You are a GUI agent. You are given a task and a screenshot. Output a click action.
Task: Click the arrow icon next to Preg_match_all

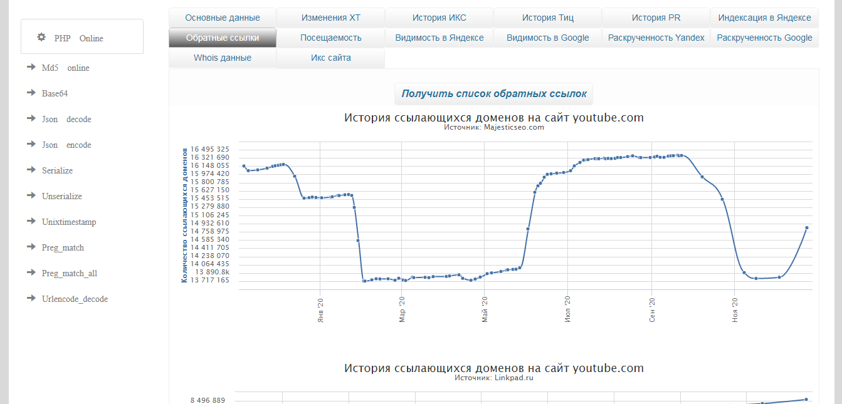(x=31, y=272)
